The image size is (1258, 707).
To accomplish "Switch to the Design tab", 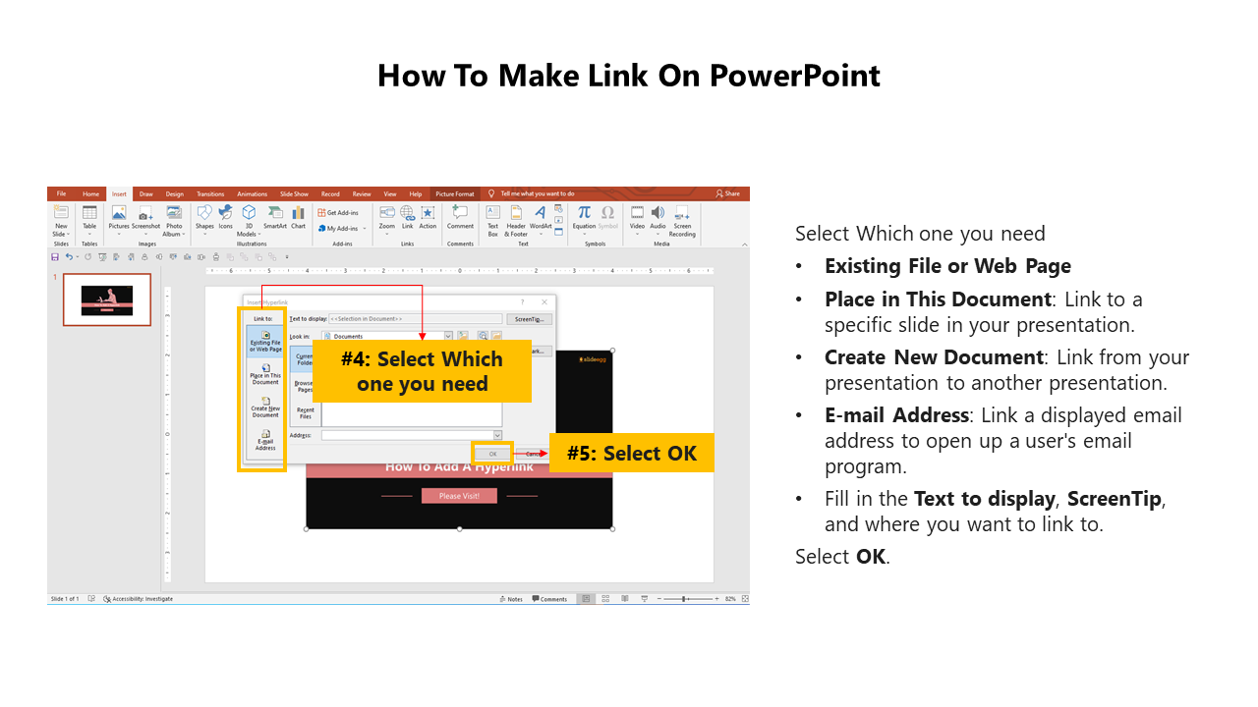I will [x=174, y=193].
